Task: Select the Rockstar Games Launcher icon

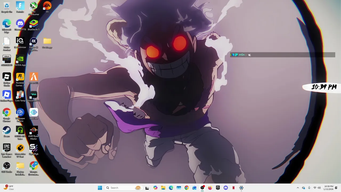Action: click(20, 80)
